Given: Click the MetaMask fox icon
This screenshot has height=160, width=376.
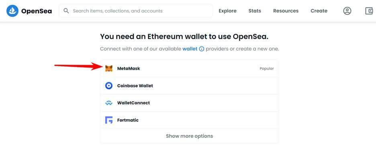Looking at the screenshot, I should click(109, 69).
